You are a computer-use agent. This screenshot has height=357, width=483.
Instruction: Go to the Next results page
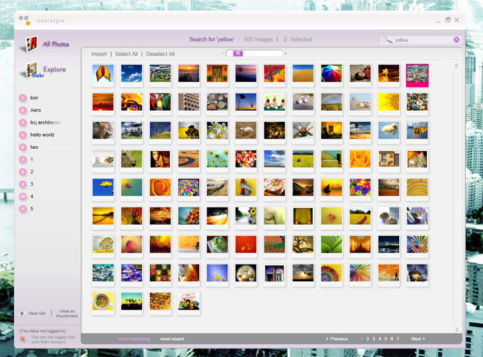418,339
